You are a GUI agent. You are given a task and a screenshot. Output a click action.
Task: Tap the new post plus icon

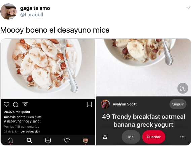click(48, 140)
